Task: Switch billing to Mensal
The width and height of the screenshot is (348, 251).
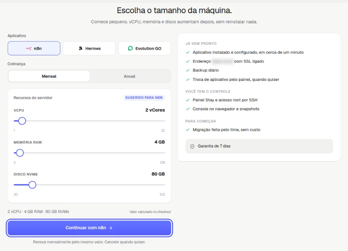Action: coord(49,76)
